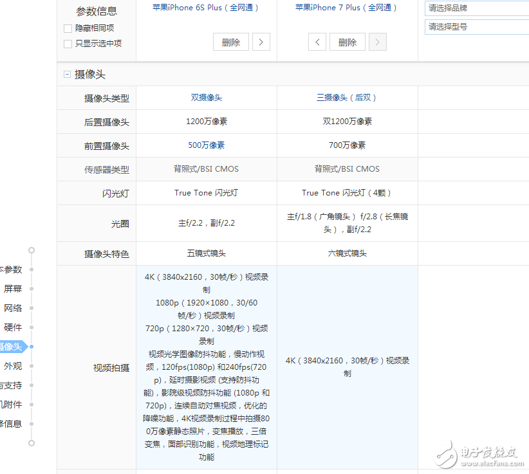Click 删除 under iPhone 6S Plus
529x474 pixels.
[x=230, y=41]
